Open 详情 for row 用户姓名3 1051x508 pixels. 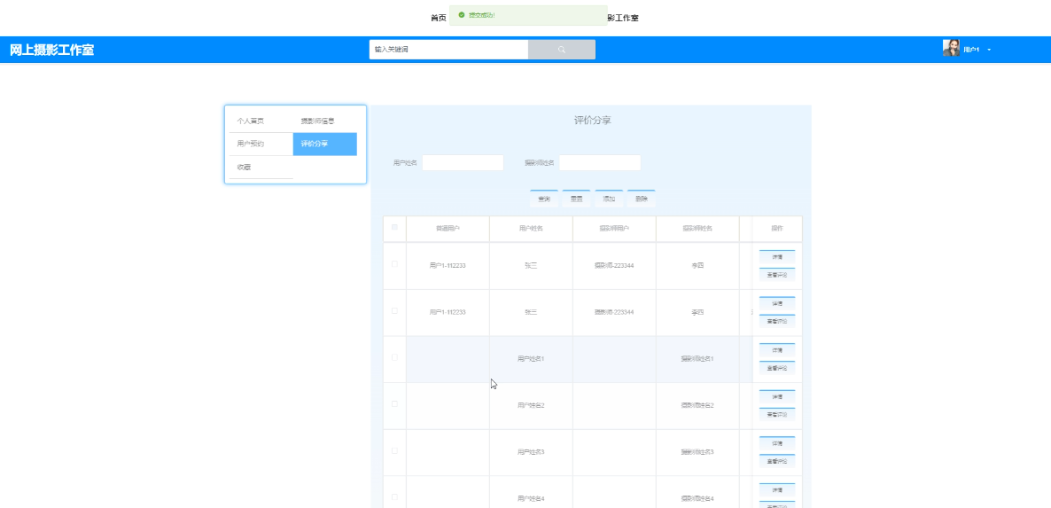click(777, 443)
